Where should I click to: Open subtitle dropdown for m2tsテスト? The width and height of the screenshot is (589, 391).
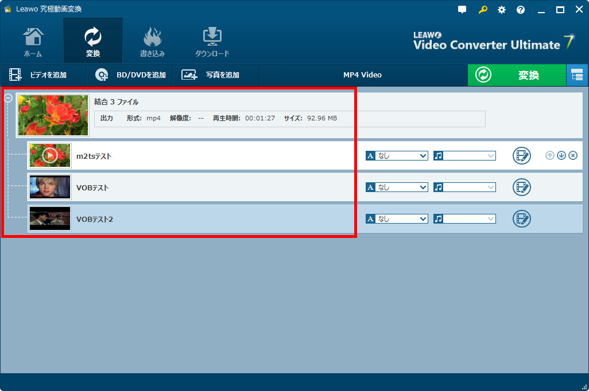(x=397, y=156)
